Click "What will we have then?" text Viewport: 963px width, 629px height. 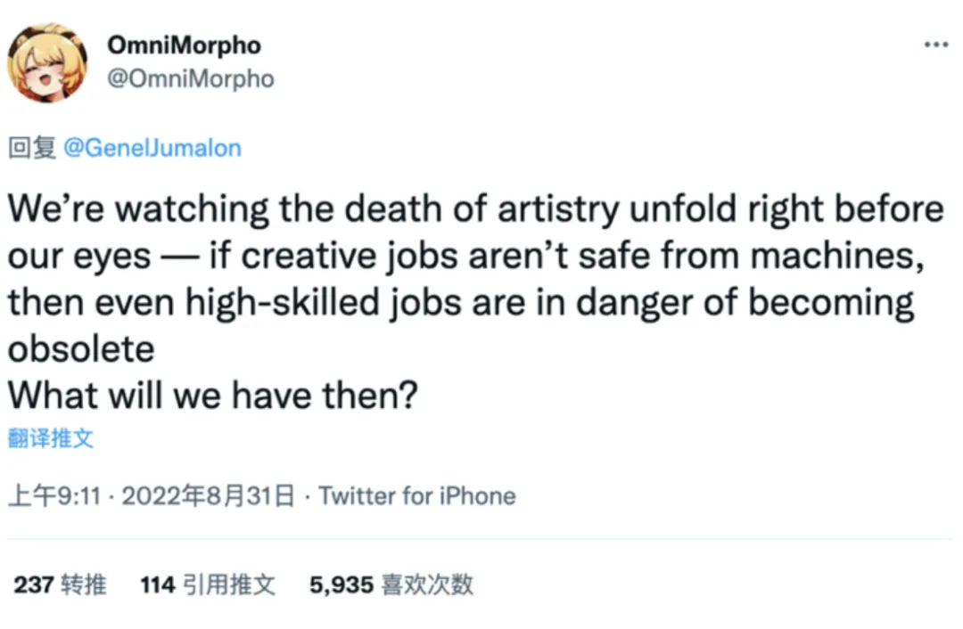212,395
